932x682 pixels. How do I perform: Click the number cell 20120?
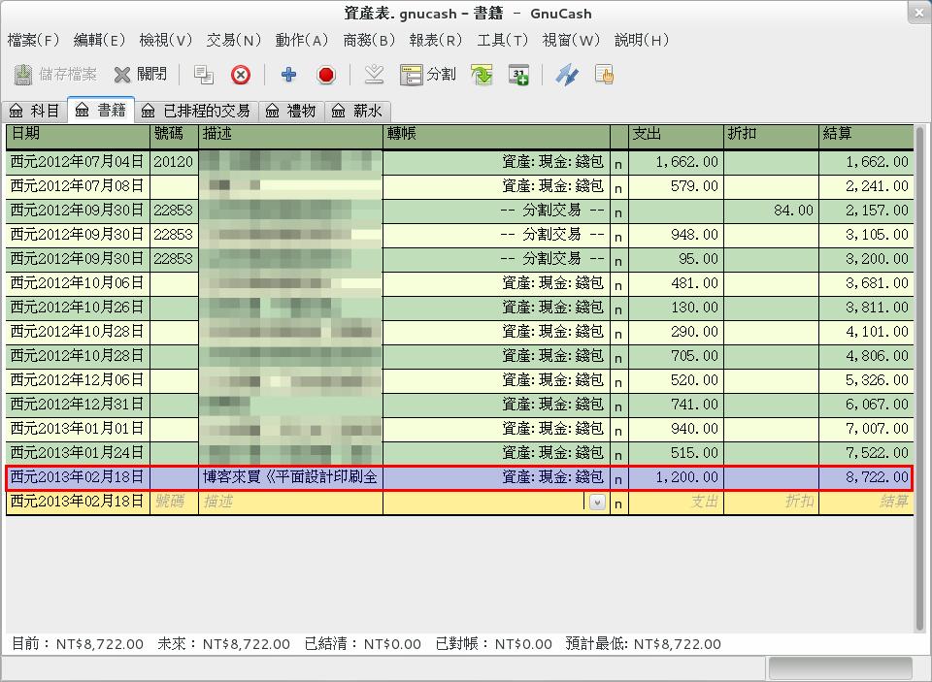click(x=174, y=162)
